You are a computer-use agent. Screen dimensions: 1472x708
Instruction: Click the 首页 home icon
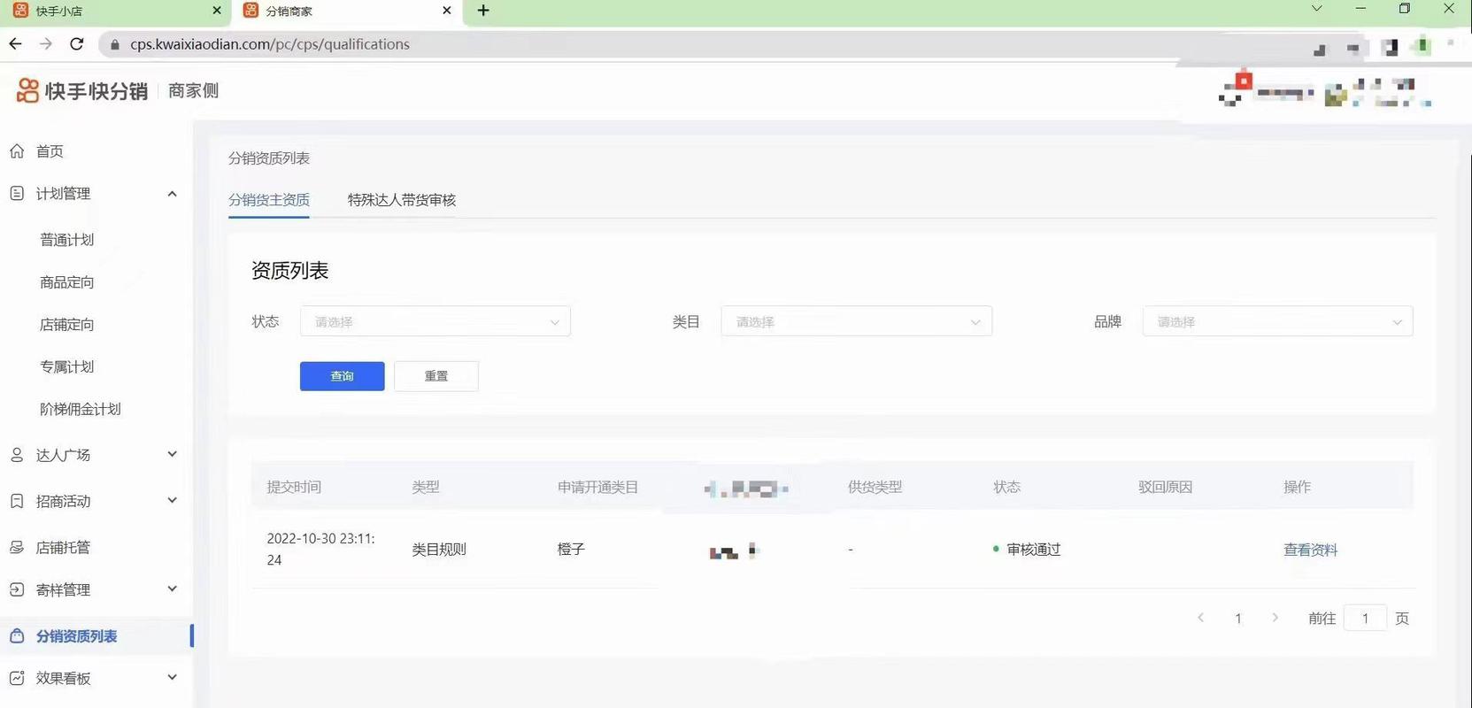click(x=17, y=151)
